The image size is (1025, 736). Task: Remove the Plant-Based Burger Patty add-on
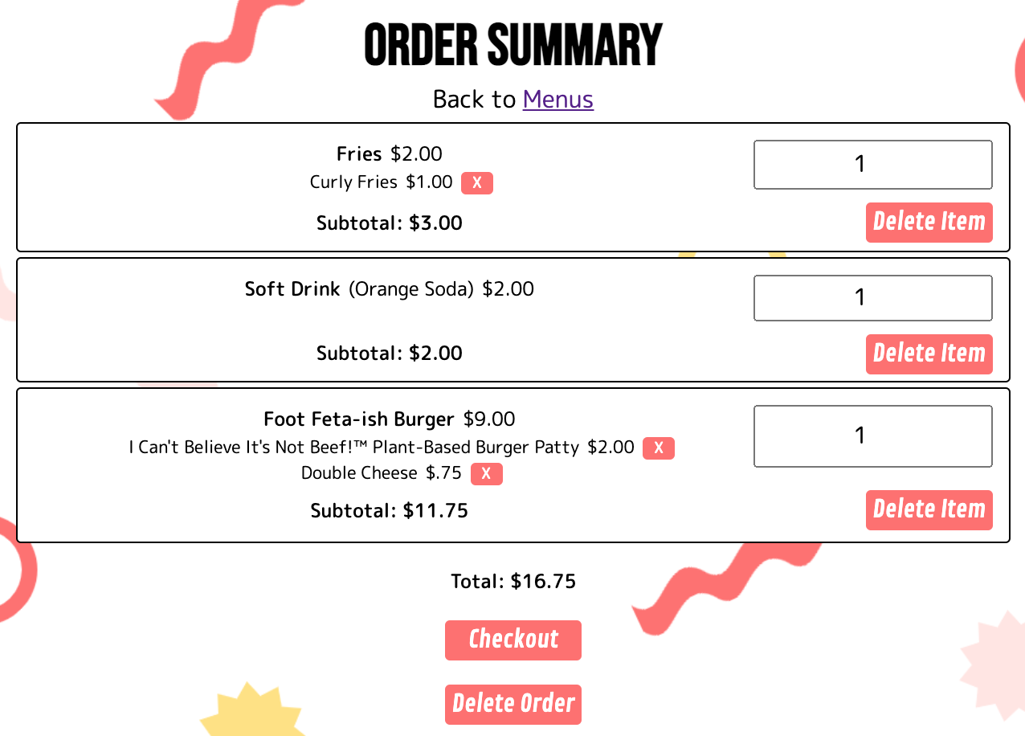point(659,448)
